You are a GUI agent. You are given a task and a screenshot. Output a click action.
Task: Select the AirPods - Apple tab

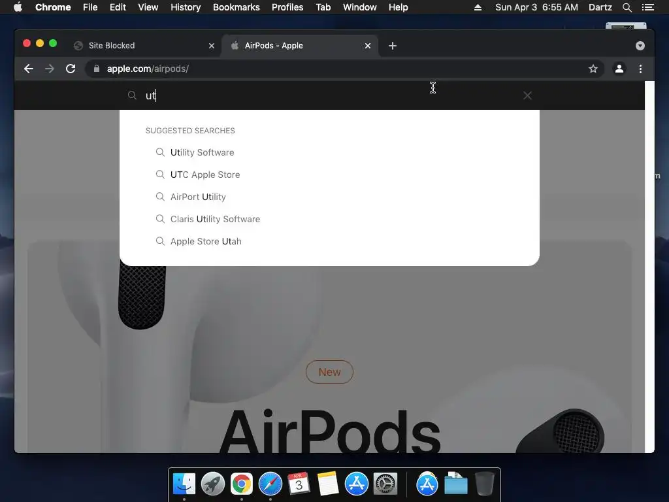[x=299, y=46]
